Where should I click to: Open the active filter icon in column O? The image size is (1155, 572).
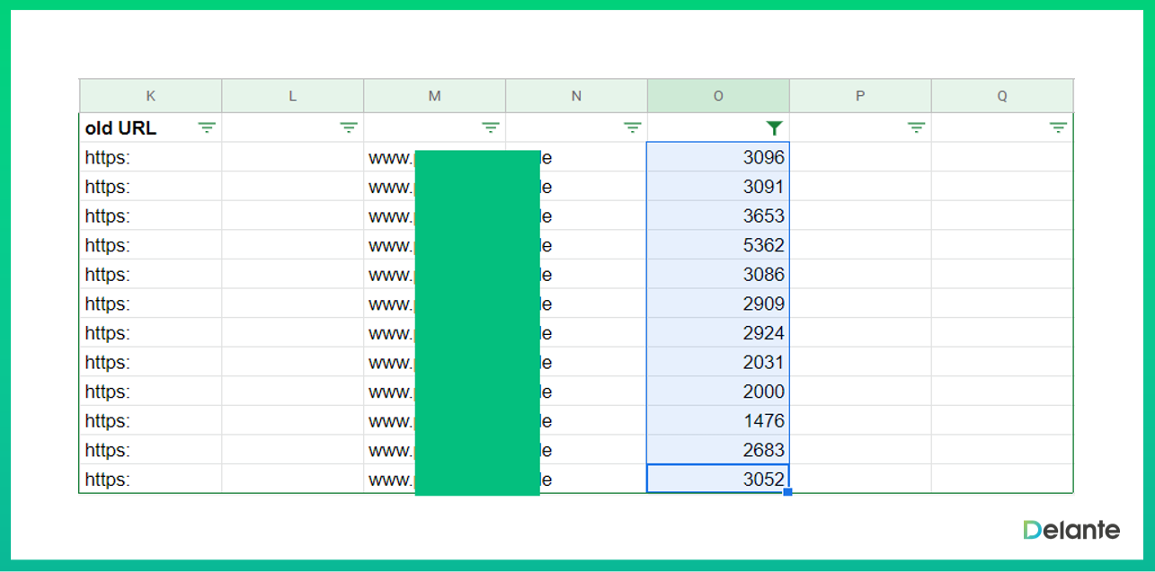pos(774,128)
